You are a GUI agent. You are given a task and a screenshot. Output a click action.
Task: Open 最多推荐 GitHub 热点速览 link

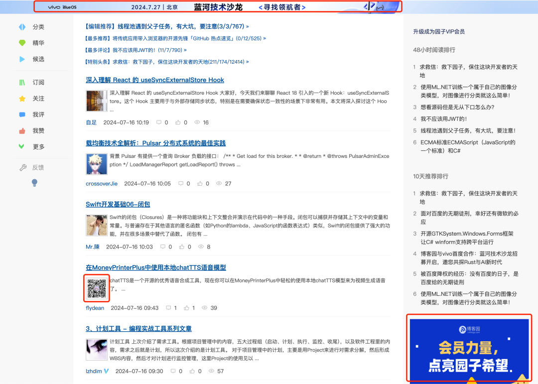click(175, 38)
